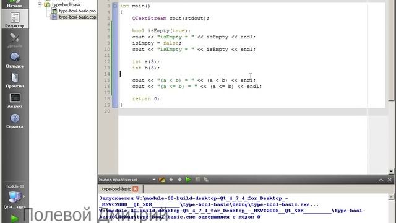Collapse the type-bool-basic project tree node
This screenshot has width=396, height=223.
(40, 4)
